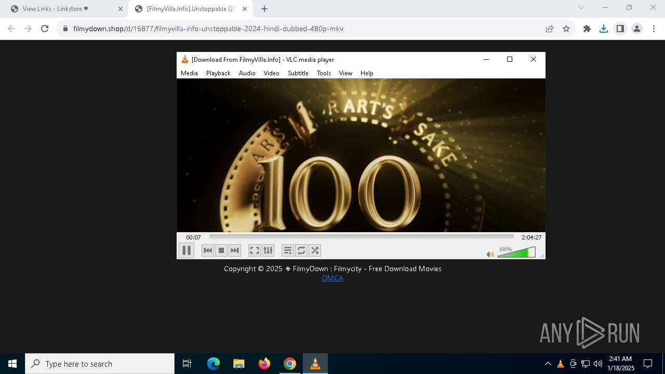This screenshot has height=374, width=665.
Task: Open network status tray icon
Action: click(586, 364)
